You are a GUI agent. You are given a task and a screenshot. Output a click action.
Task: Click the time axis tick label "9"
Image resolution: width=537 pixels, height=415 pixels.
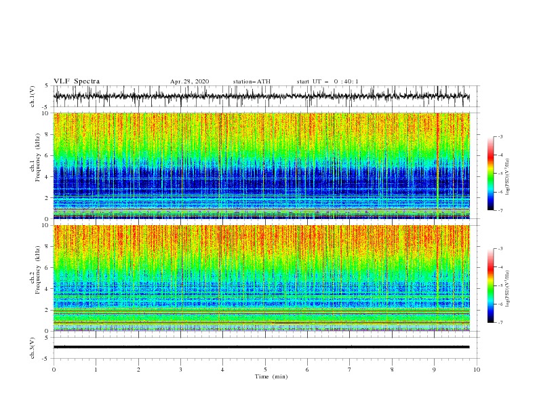coord(434,370)
